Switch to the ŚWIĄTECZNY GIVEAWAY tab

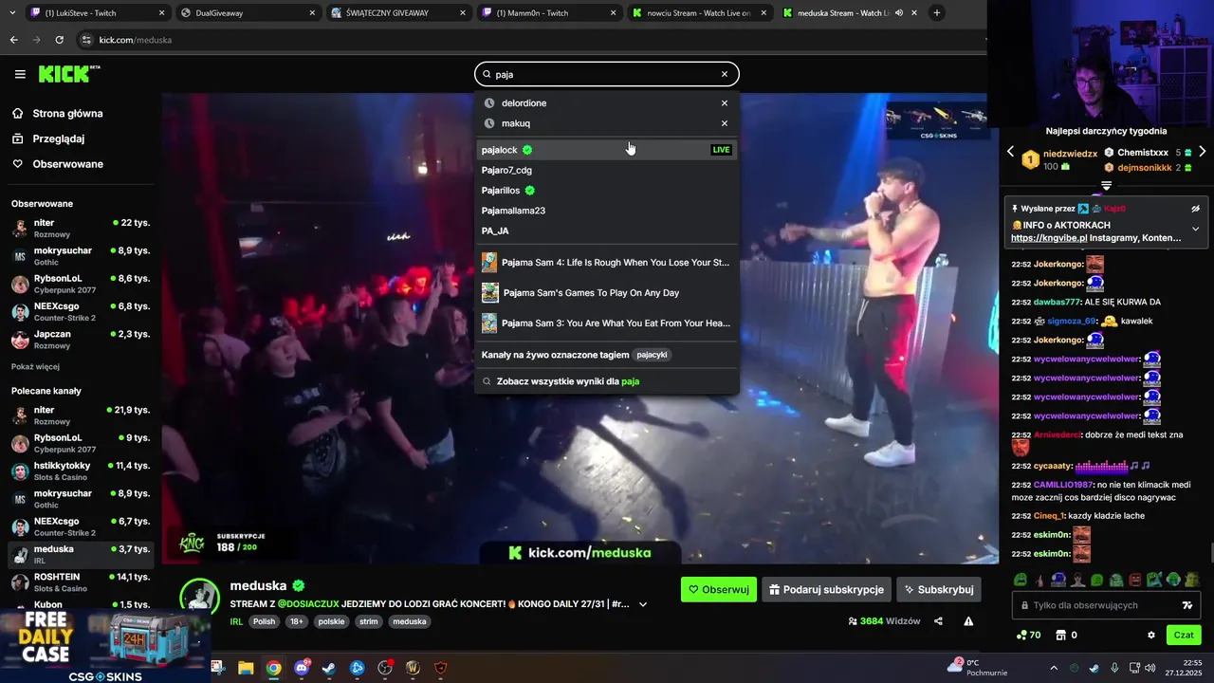pos(398,13)
